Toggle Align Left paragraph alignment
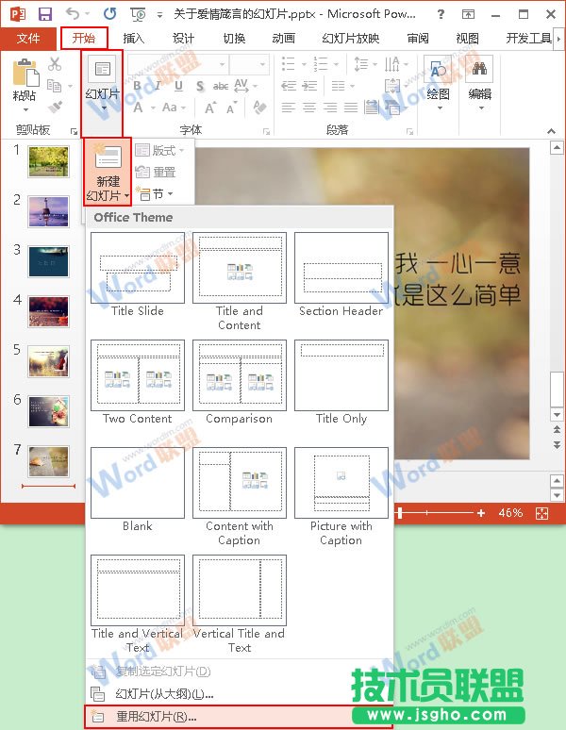This screenshot has width=566, height=730. pyautogui.click(x=289, y=108)
